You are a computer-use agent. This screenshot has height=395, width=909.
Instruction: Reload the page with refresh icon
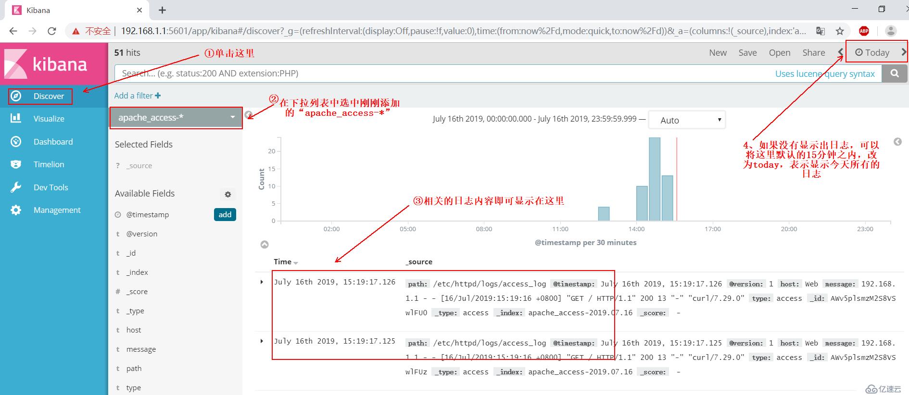point(51,31)
